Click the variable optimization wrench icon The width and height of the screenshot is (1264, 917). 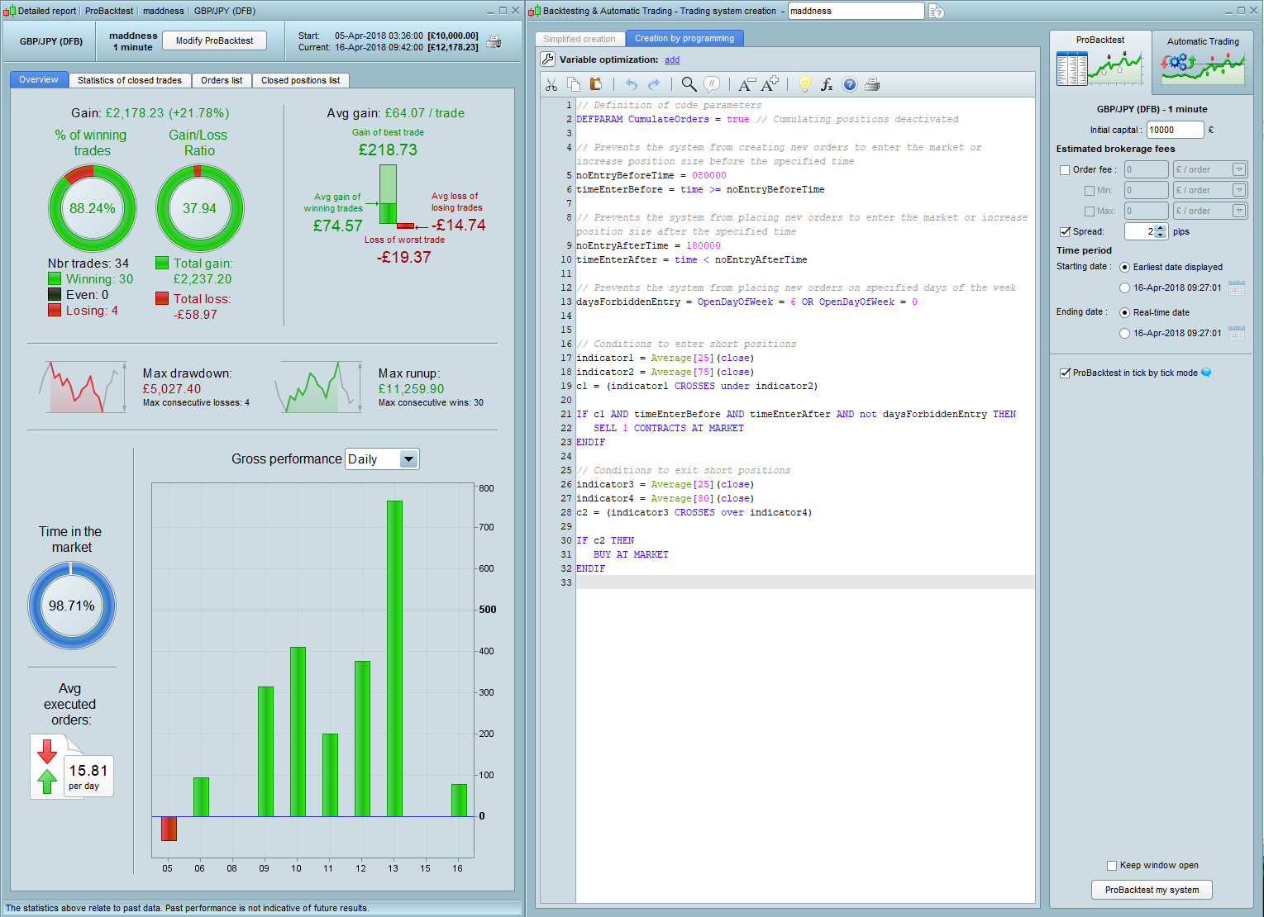pos(548,59)
